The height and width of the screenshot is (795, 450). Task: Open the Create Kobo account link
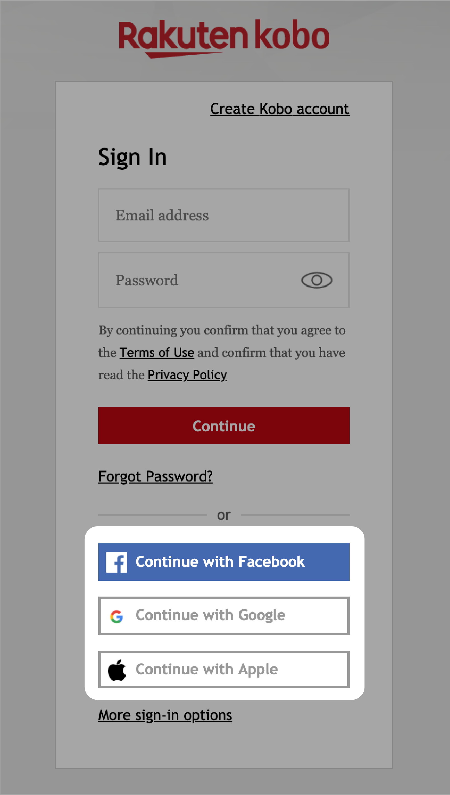click(280, 109)
